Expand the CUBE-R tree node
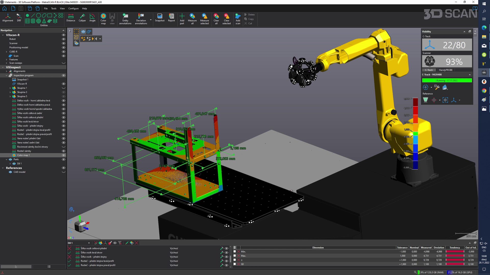The image size is (490, 275). 7,52
